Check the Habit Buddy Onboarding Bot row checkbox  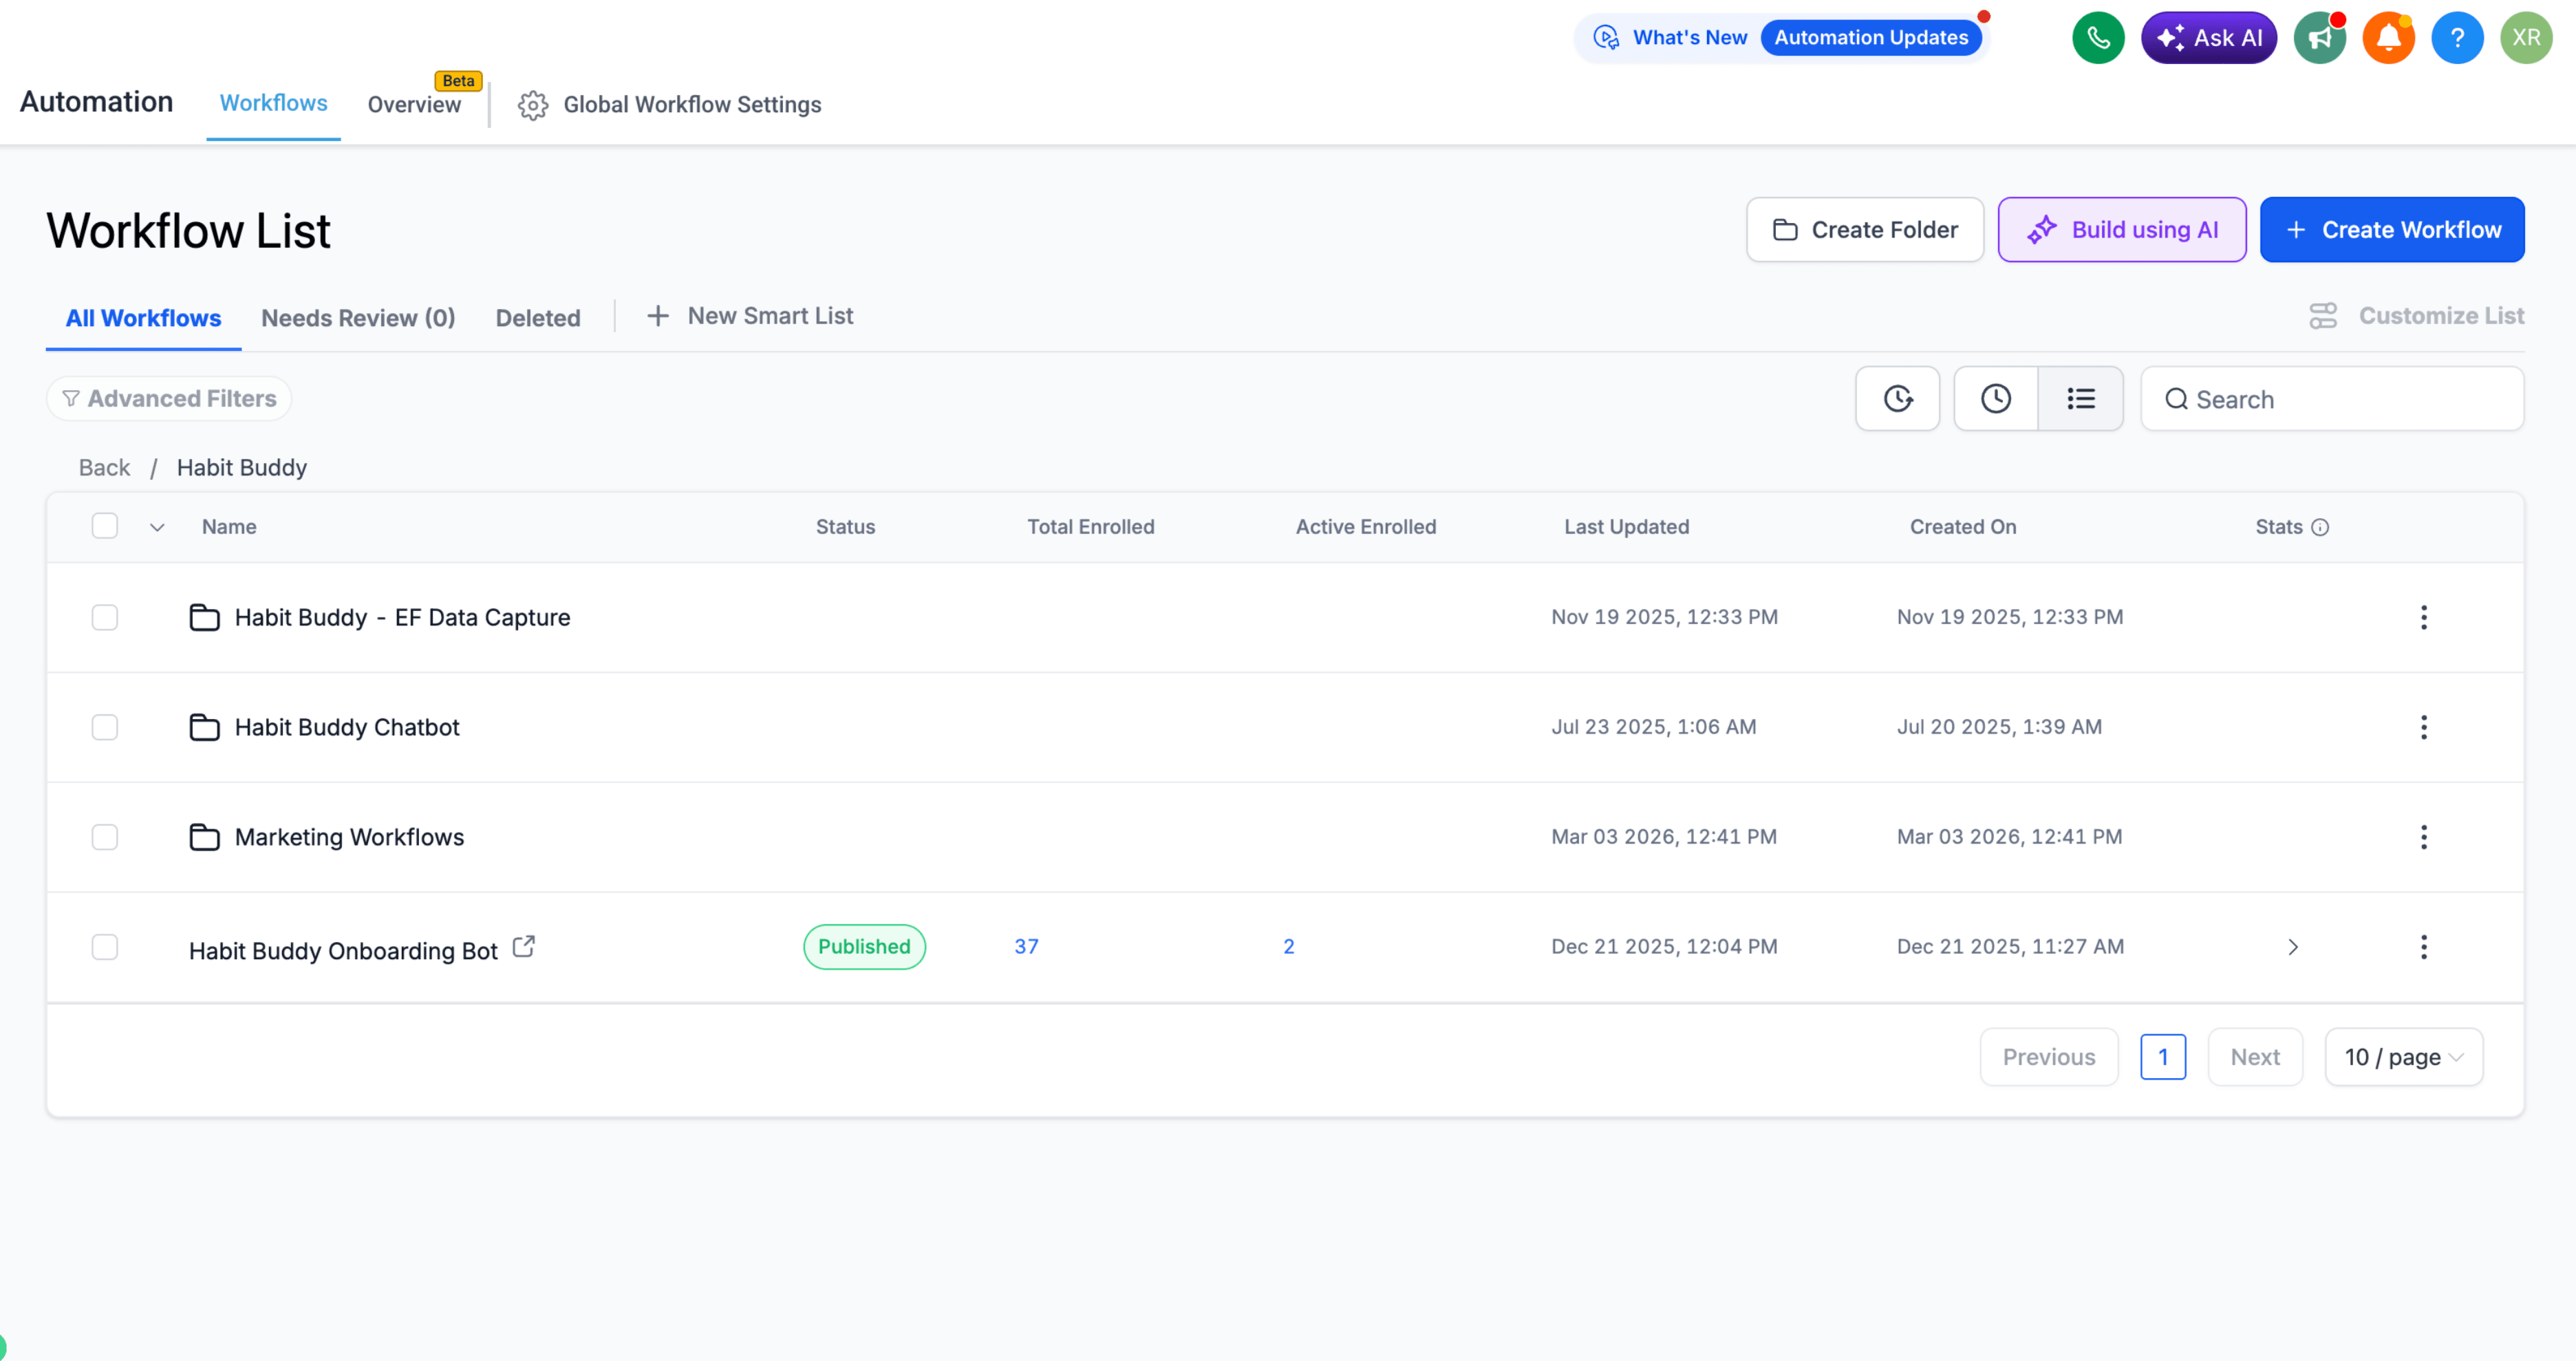tap(105, 947)
